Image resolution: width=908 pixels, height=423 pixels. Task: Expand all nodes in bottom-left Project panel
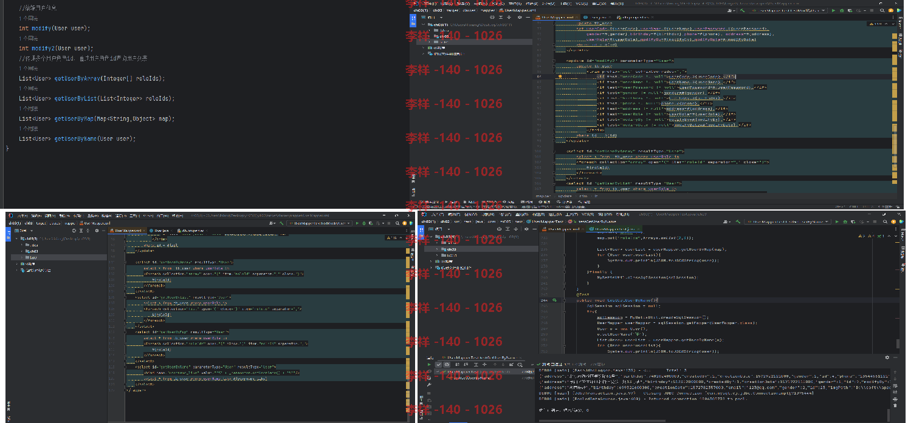[x=81, y=231]
